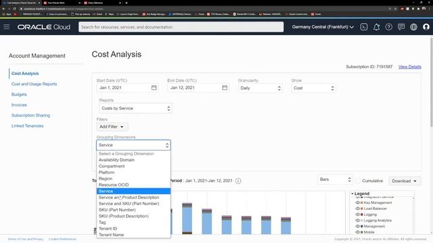Focus the resource search field
This screenshot has width=433, height=243.
click(181, 27)
